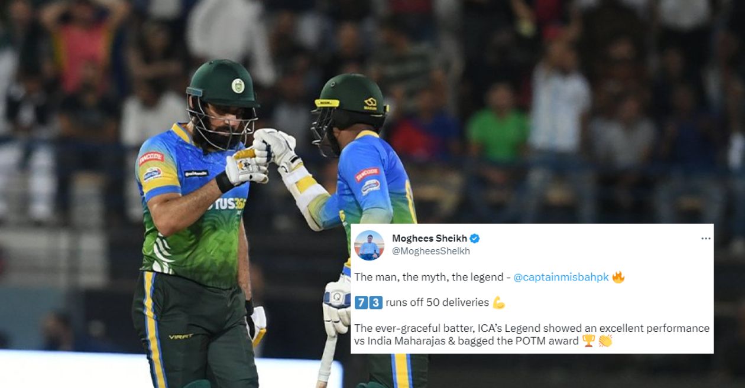Click the VIRAT label on the trousers
This screenshot has height=388, width=745.
tap(181, 337)
